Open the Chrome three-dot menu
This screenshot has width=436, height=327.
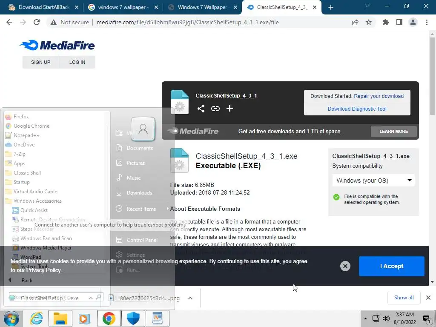(427, 22)
